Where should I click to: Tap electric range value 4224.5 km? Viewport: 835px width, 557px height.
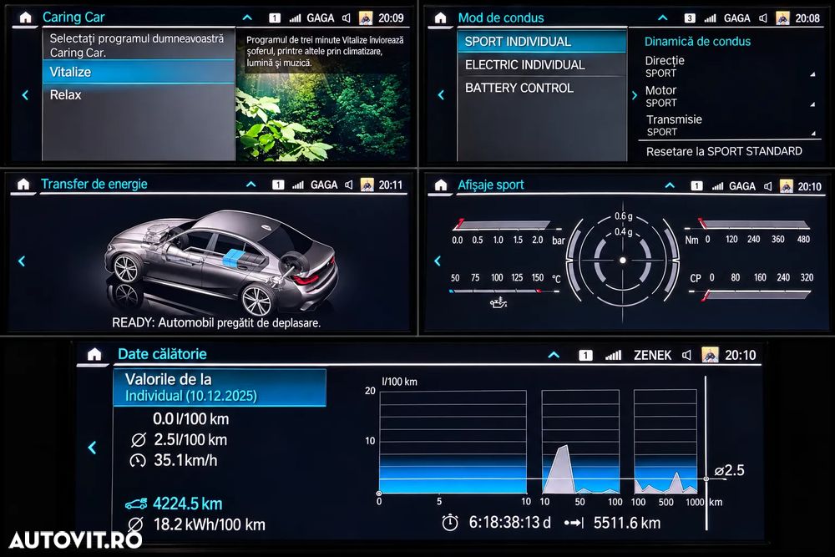coord(187,504)
